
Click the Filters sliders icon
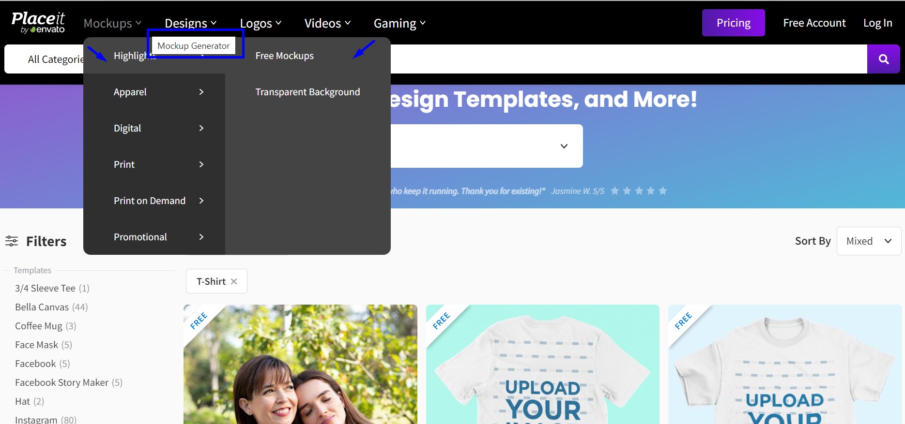(12, 241)
